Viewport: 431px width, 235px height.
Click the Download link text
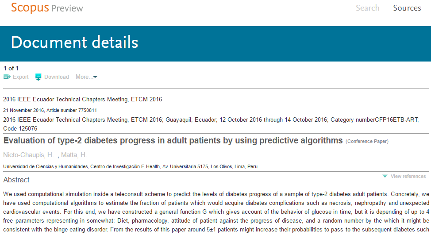[57, 77]
